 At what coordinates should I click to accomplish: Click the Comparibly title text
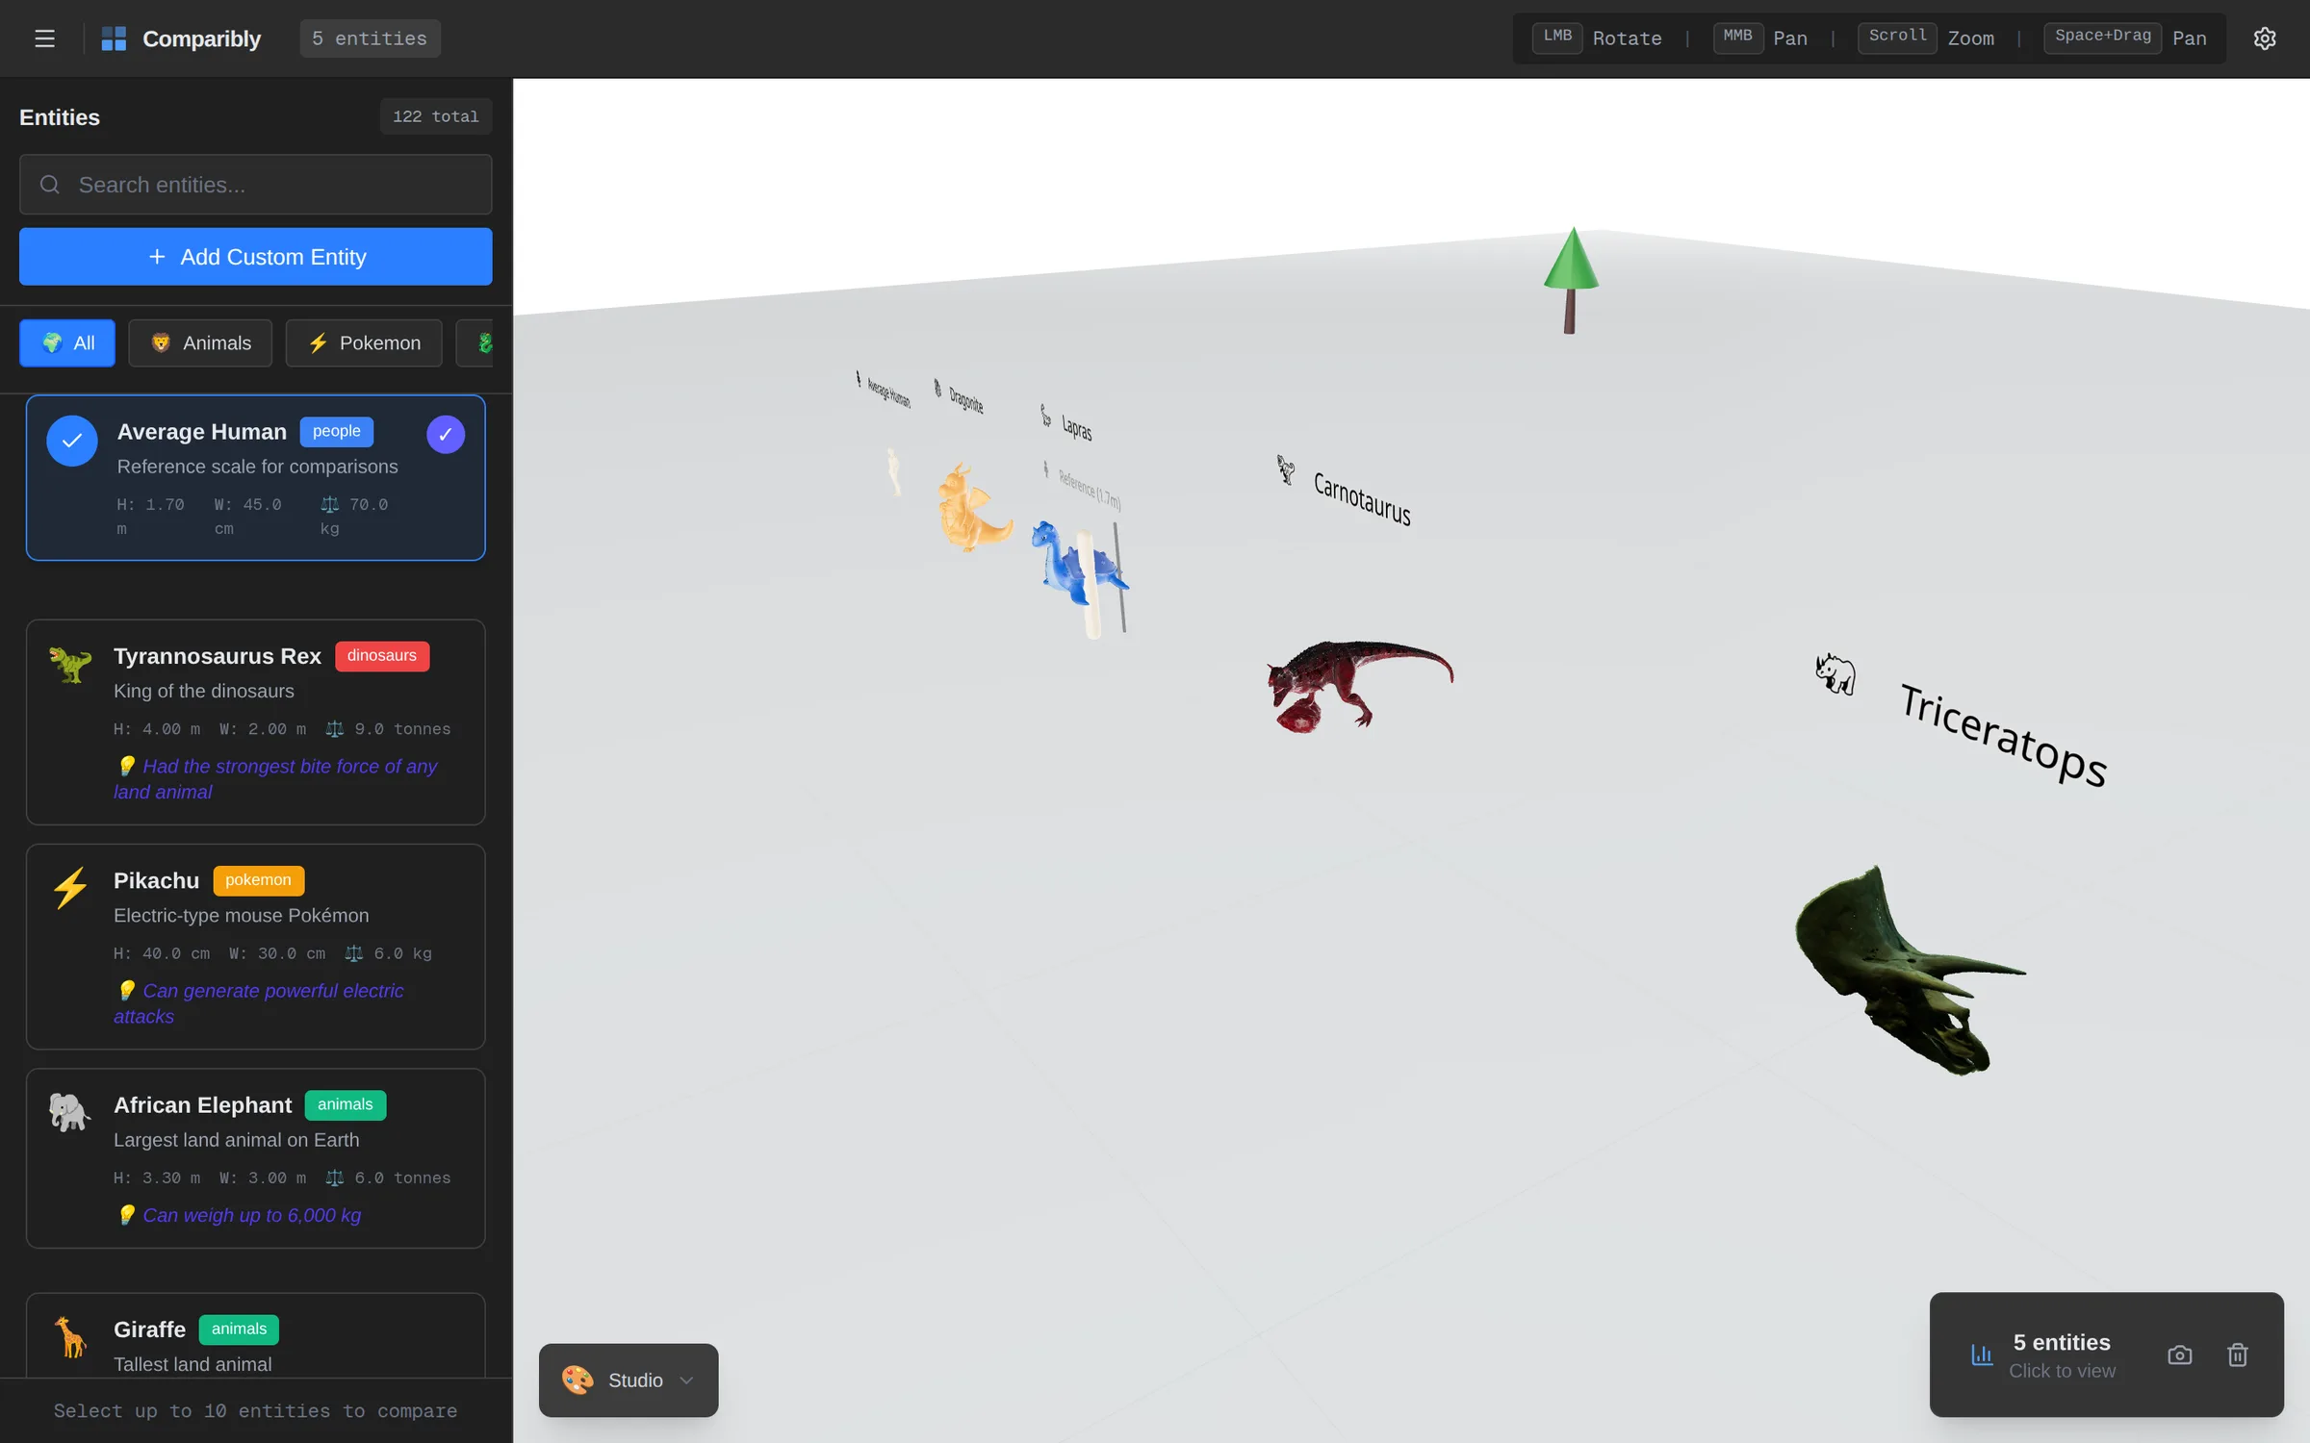click(201, 38)
